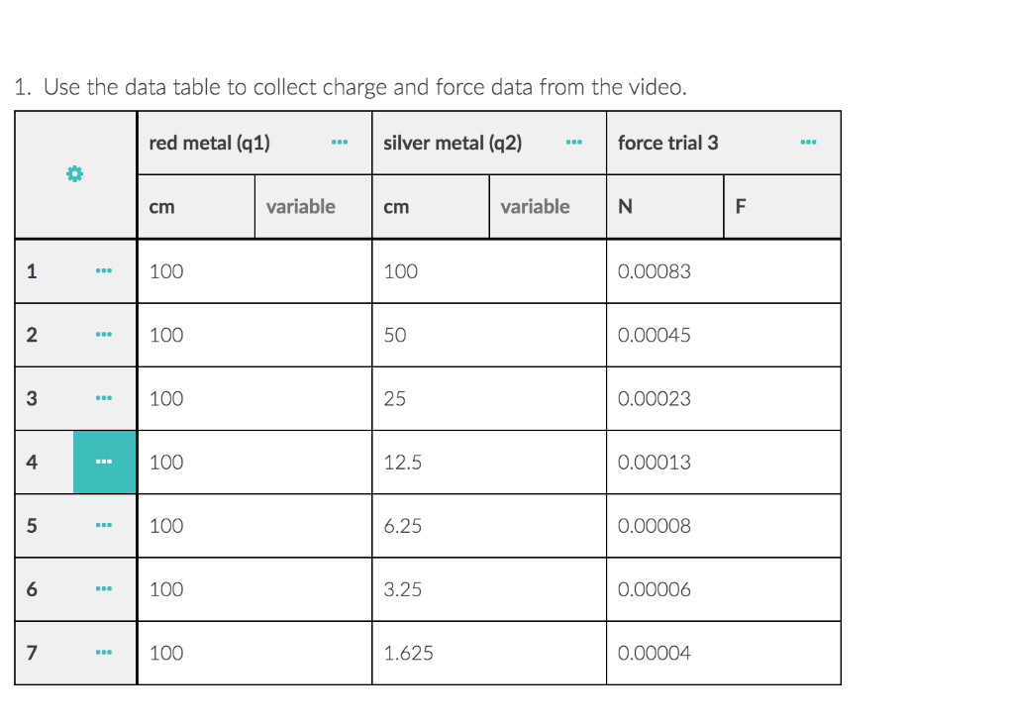Select the row number 1 label
The width and height of the screenshot is (1014, 725).
coord(31,270)
